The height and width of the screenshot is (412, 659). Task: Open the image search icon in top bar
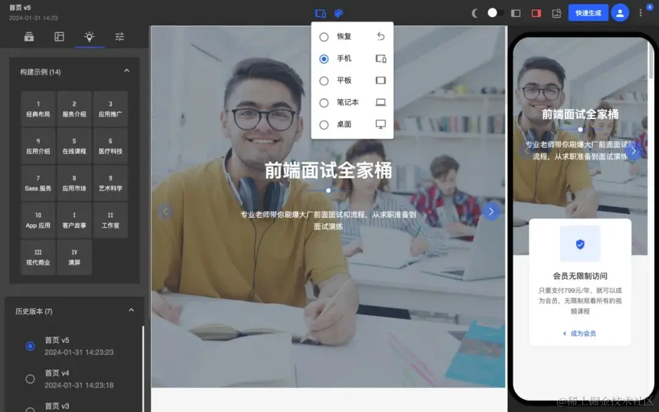coord(556,12)
